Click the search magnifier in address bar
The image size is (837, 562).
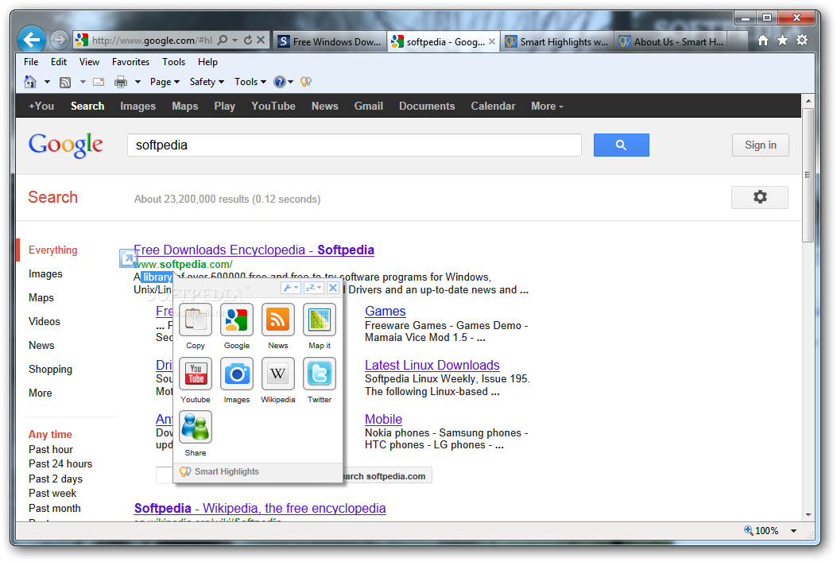(x=223, y=40)
